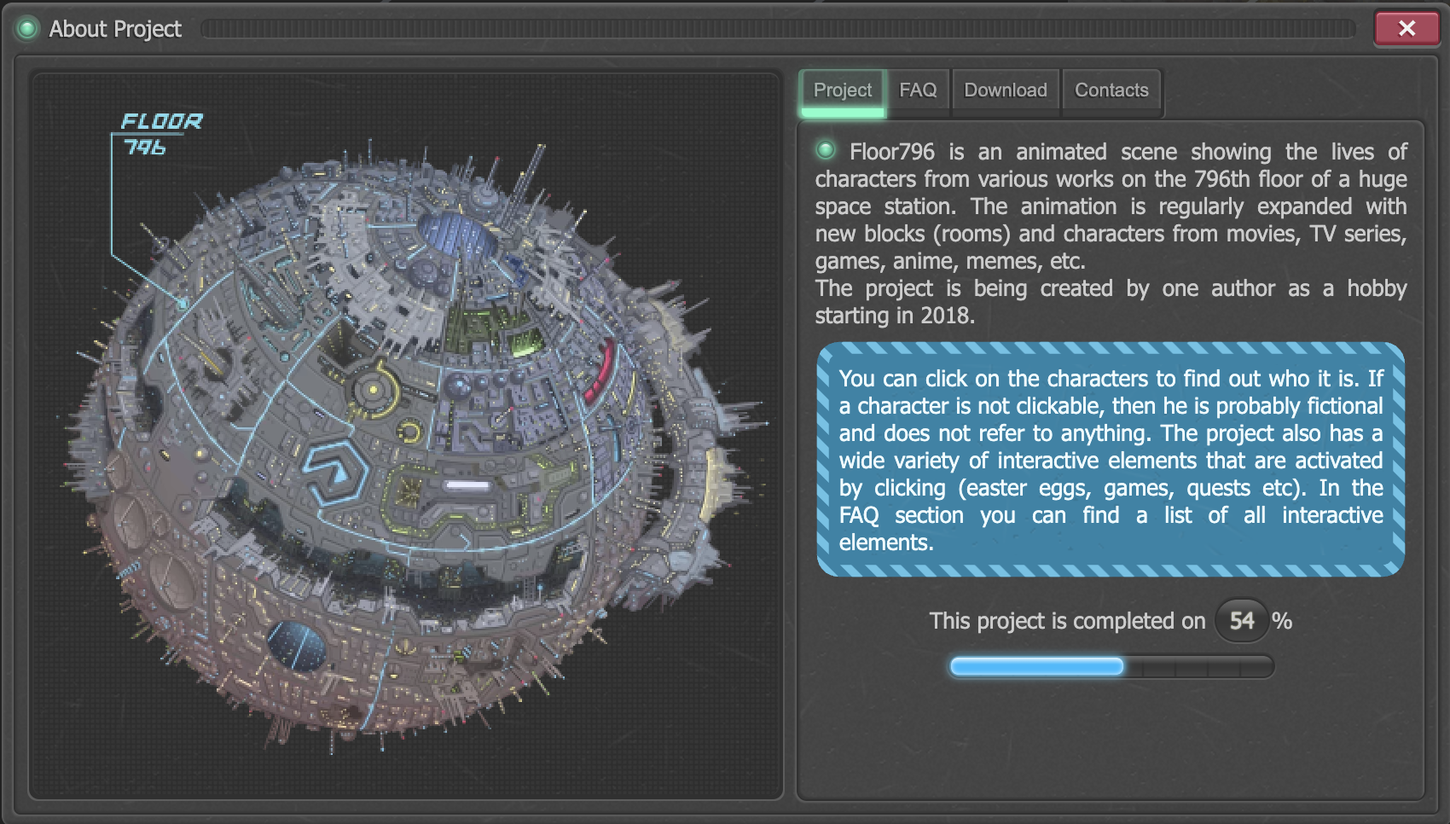Viewport: 1450px width, 824px height.
Task: Switch to the FAQ tab
Action: pyautogui.click(x=918, y=90)
